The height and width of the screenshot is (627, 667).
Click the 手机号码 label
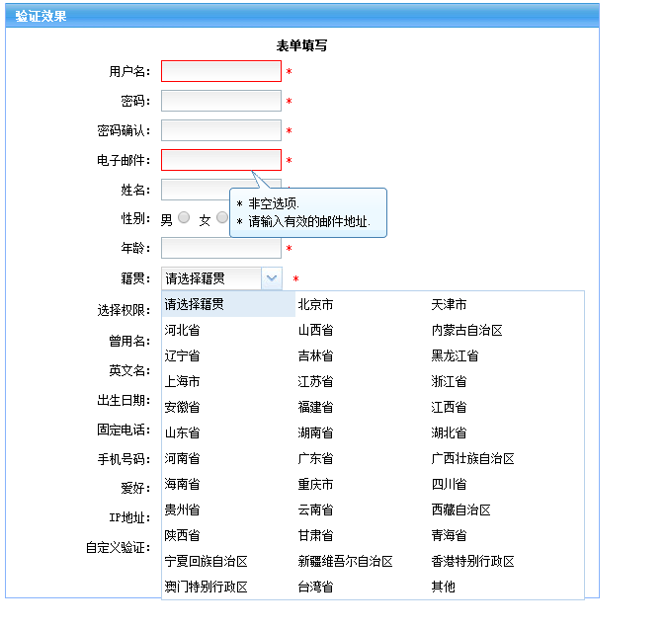click(124, 459)
